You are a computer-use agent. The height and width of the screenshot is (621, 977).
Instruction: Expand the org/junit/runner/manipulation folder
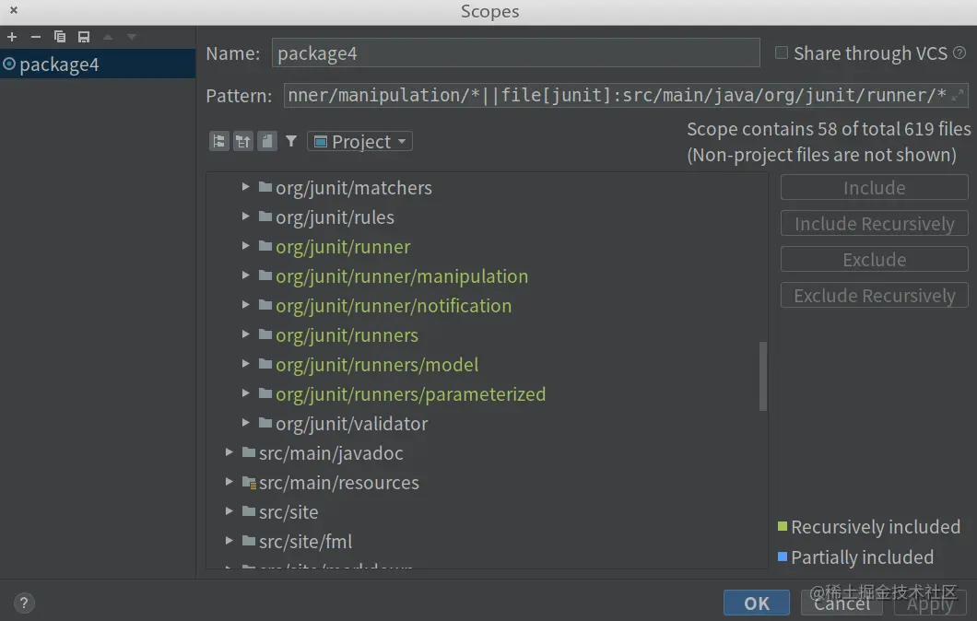click(x=246, y=275)
